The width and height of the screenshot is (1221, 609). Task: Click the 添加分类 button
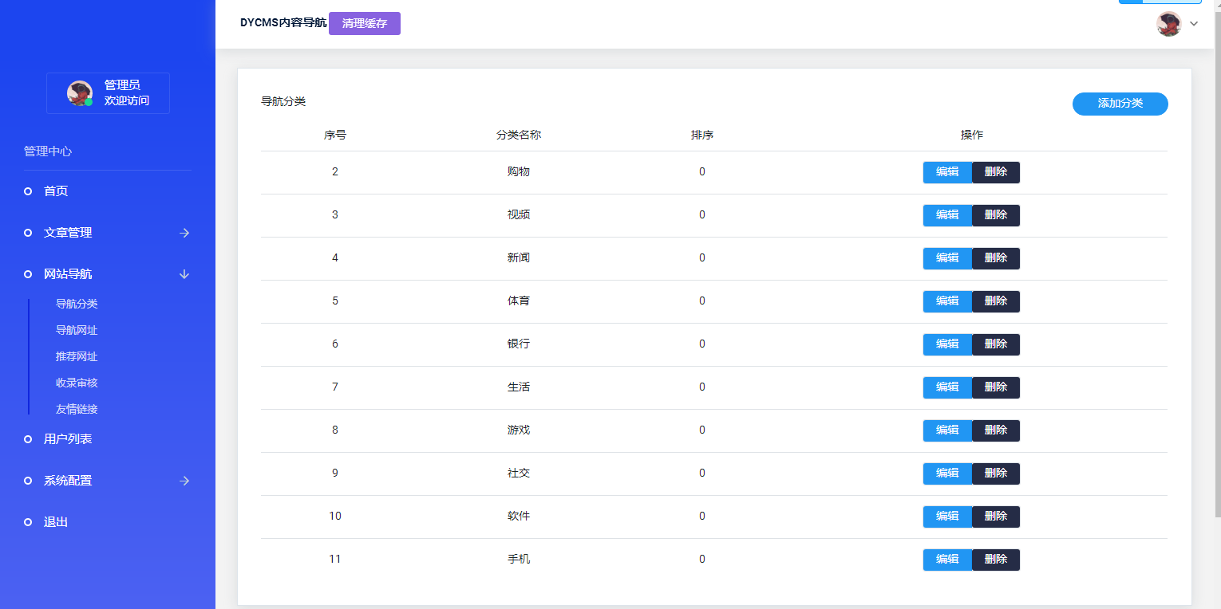point(1120,104)
